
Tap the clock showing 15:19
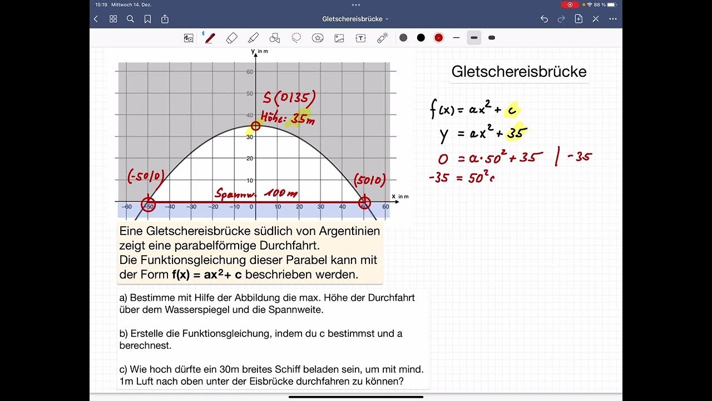[101, 4]
